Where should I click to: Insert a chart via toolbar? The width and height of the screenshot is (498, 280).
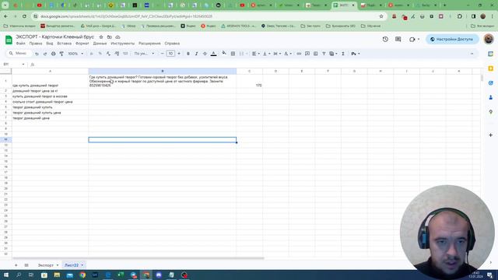(x=315, y=54)
